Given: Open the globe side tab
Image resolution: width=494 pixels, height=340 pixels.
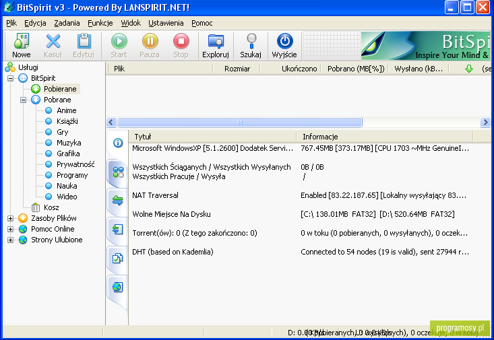Looking at the screenshot, I should tap(118, 287).
